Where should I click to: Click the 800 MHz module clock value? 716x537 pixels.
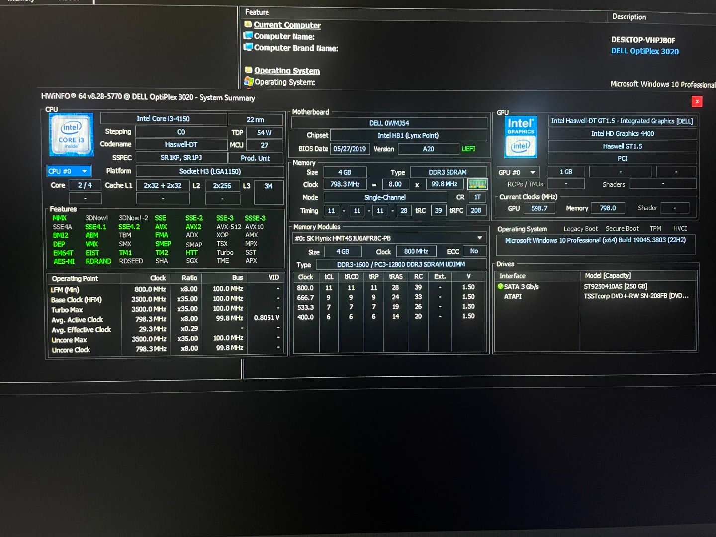pyautogui.click(x=416, y=252)
